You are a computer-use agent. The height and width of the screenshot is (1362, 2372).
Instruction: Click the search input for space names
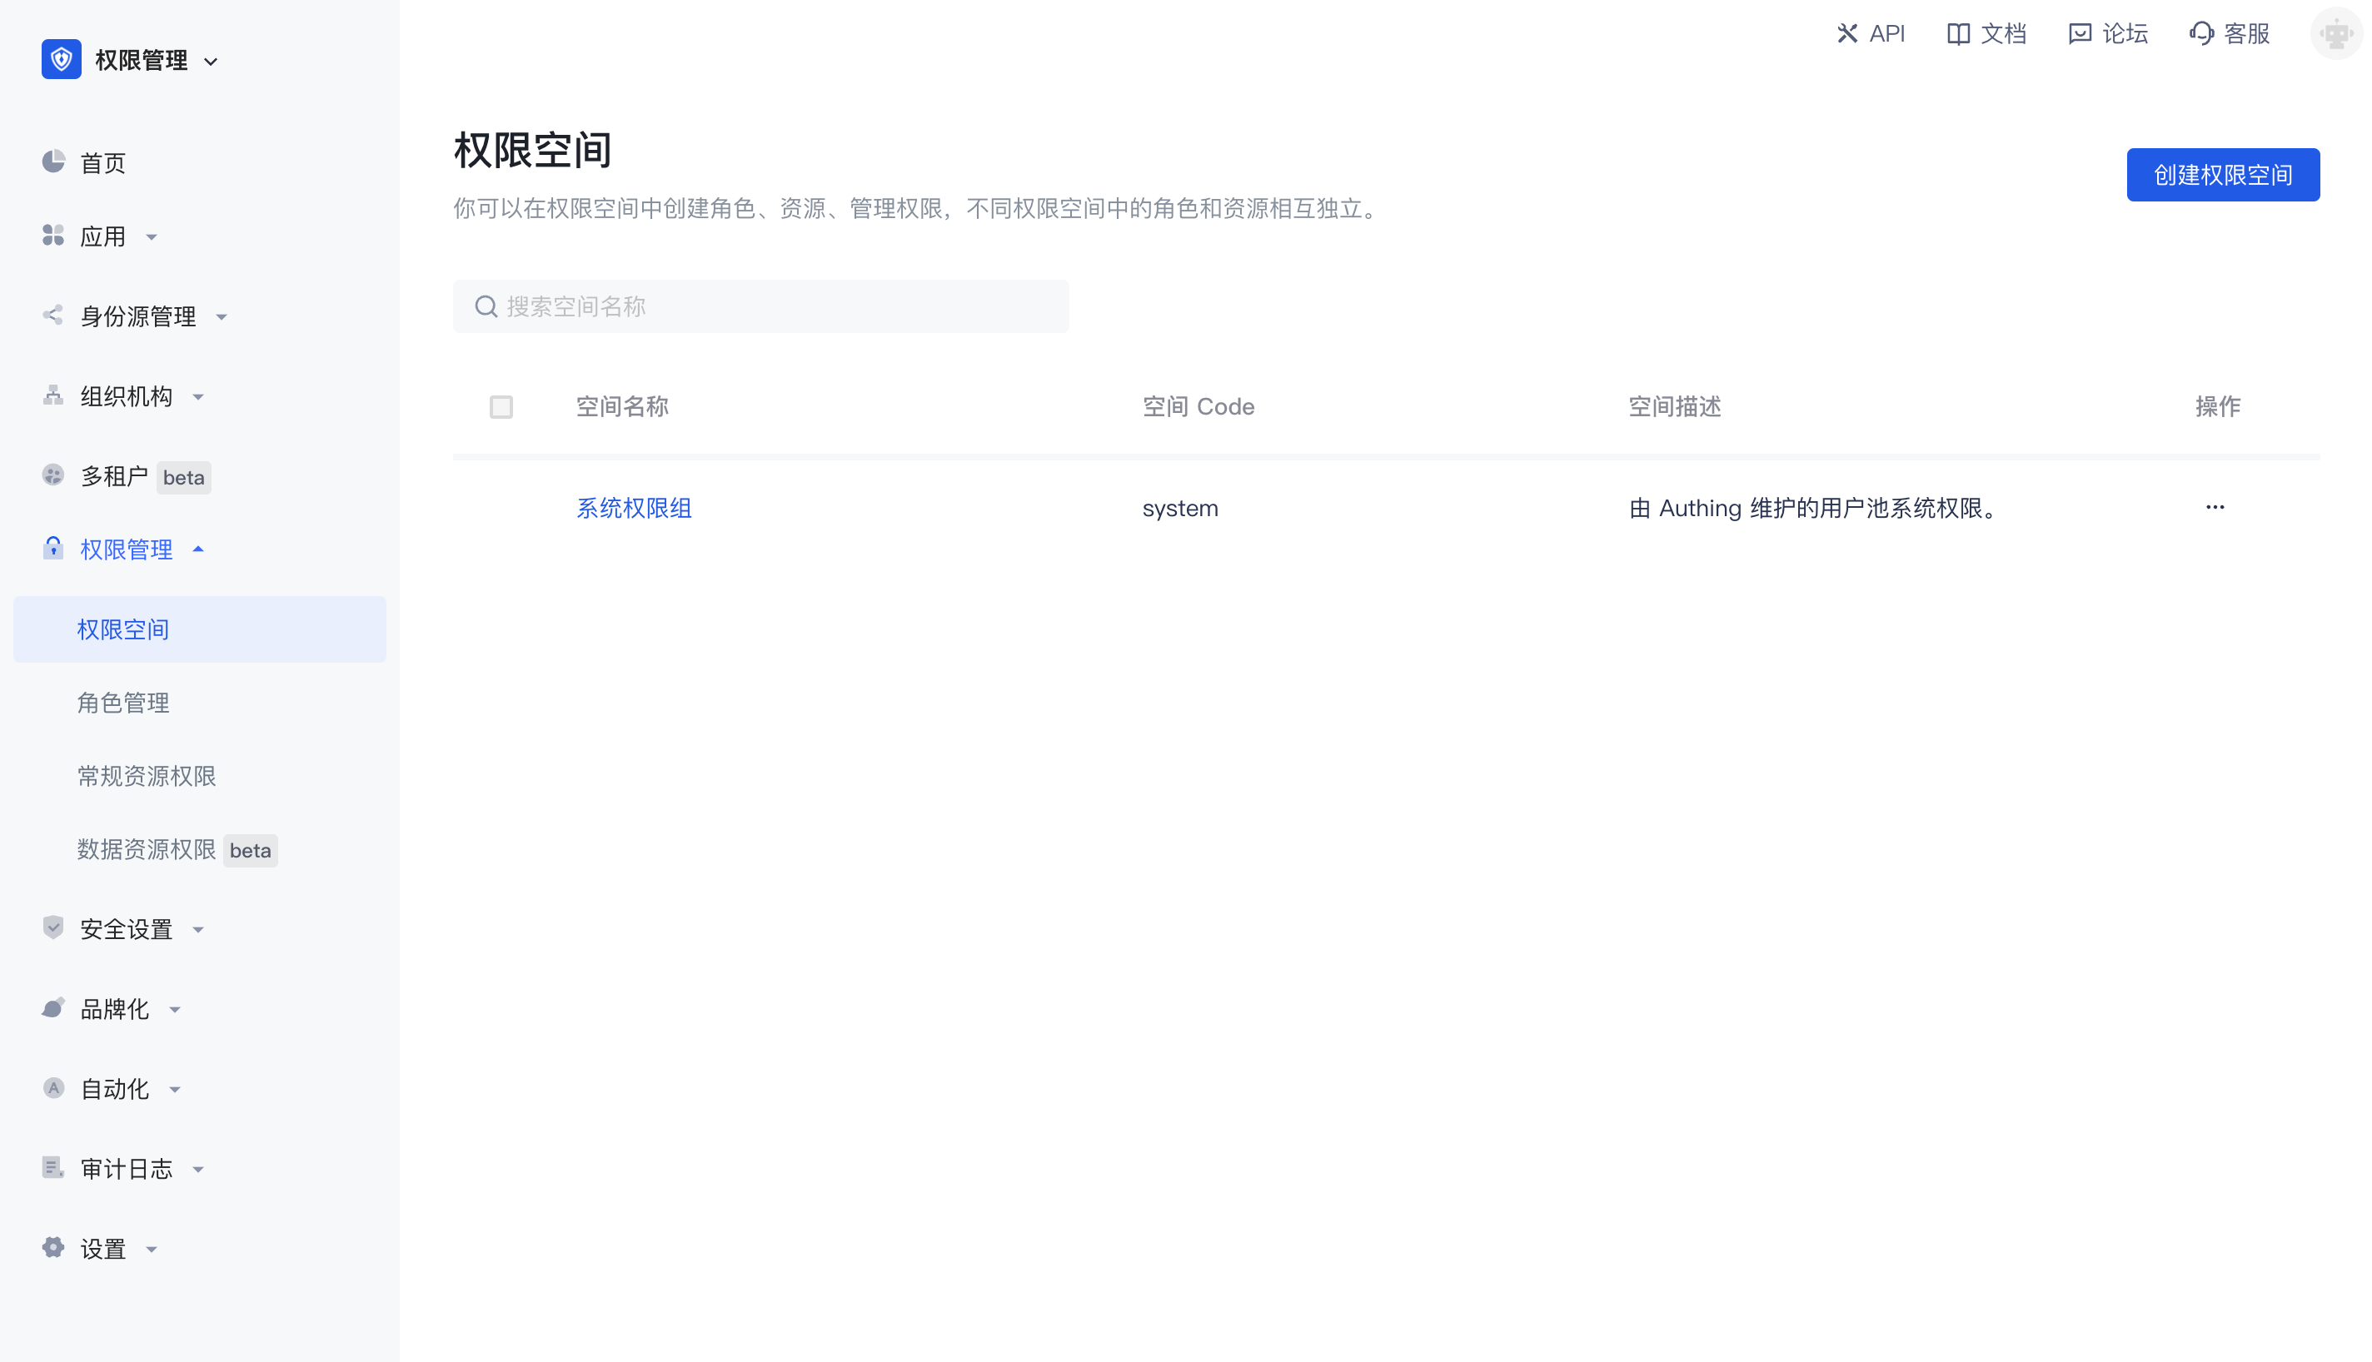tap(760, 306)
